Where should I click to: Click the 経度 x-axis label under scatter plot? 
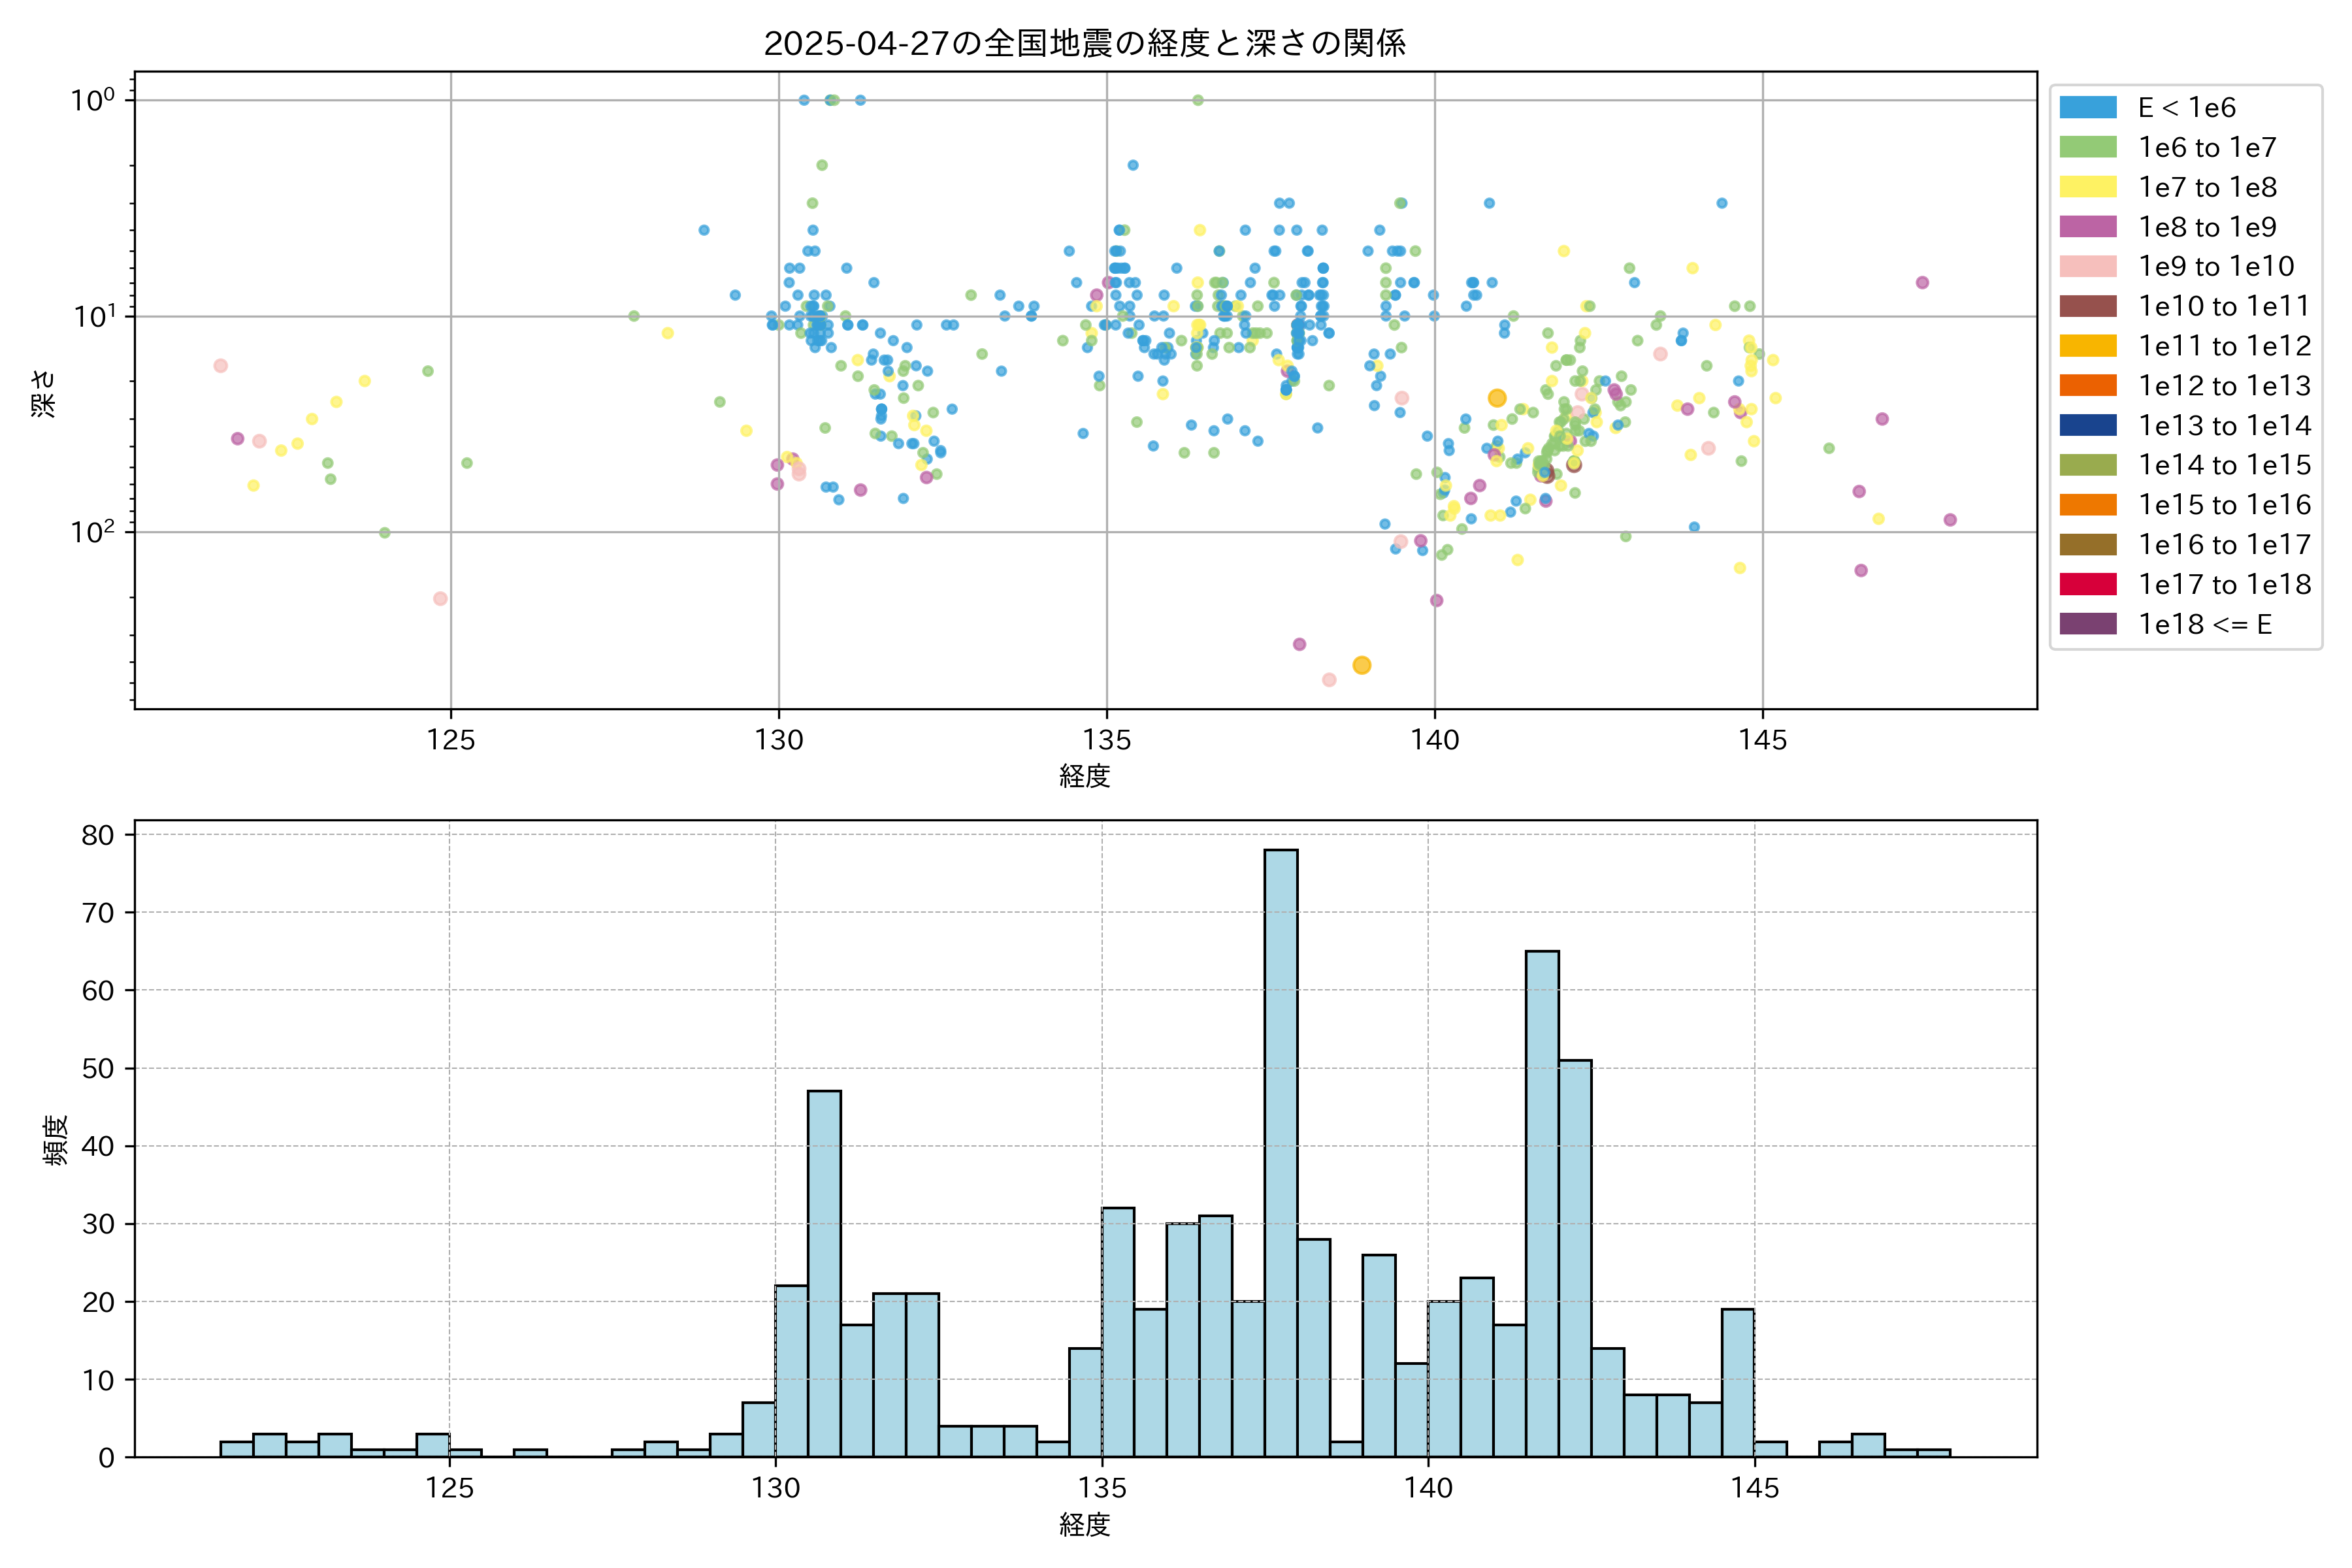coord(1085,776)
